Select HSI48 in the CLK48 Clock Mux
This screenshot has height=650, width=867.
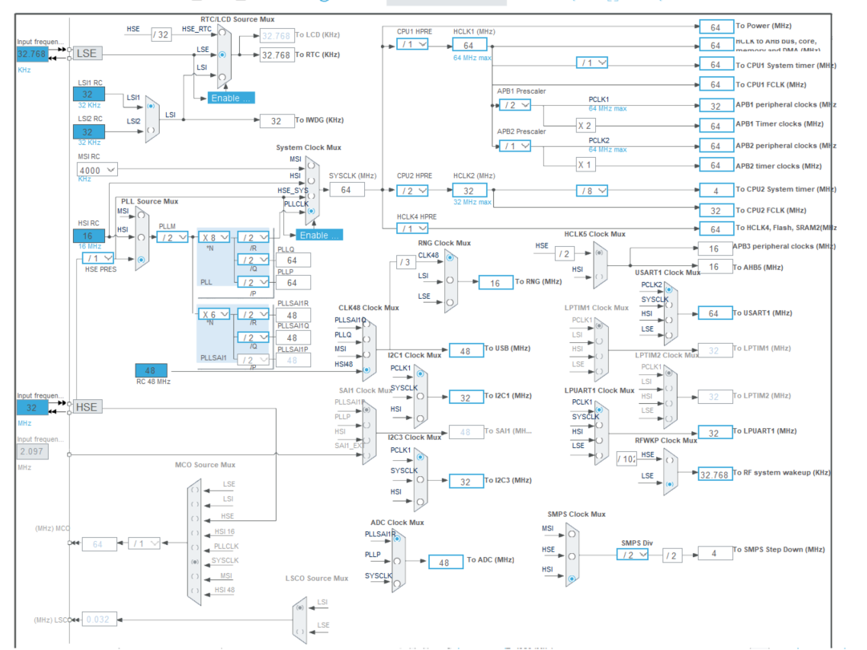(x=367, y=369)
